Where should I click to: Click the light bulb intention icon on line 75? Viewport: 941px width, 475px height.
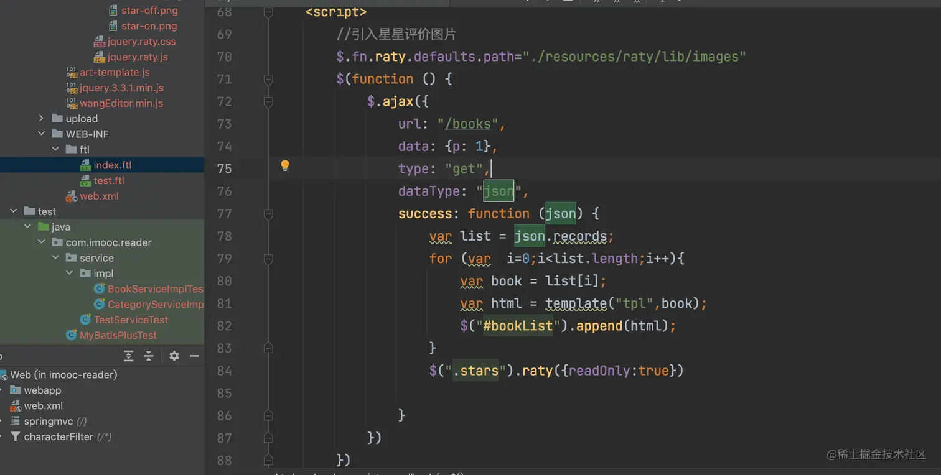click(285, 165)
